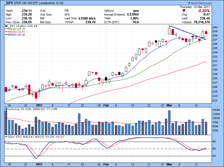The image size is (224, 167).
Task: Click the 20 stochastic axis label
Action: point(214,156)
